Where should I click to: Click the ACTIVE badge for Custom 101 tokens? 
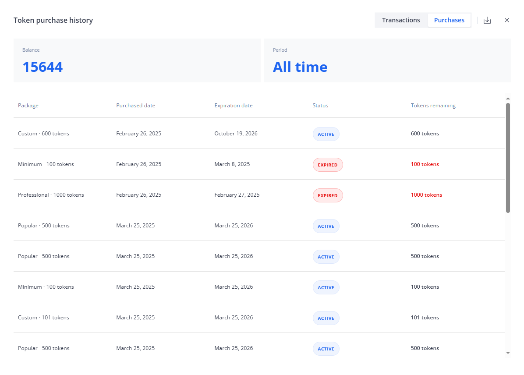point(326,318)
